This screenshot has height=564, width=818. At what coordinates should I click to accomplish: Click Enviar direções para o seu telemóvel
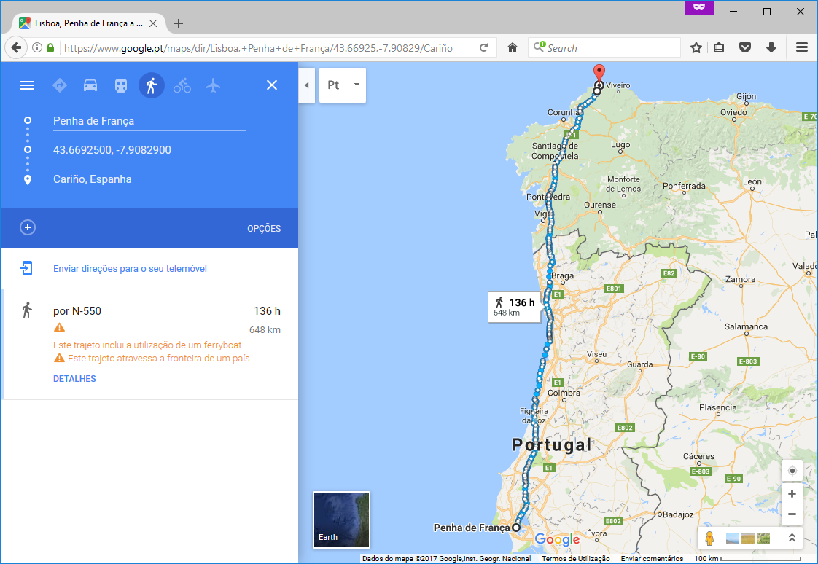(130, 269)
